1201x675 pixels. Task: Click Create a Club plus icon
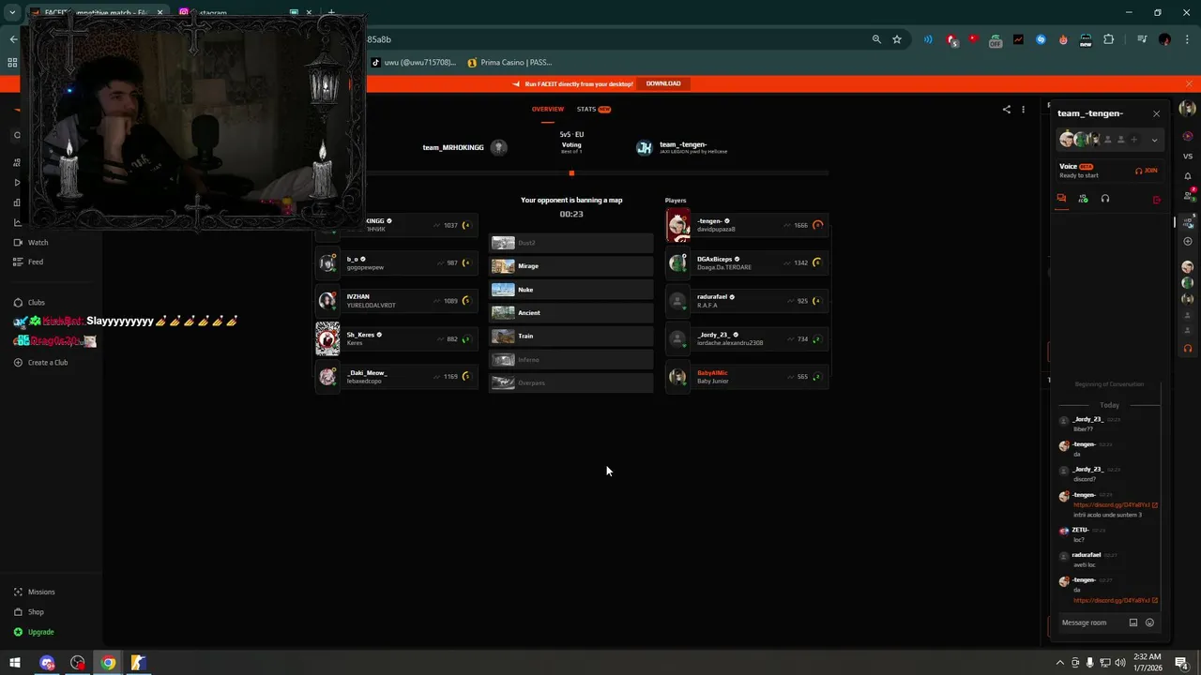[18, 362]
